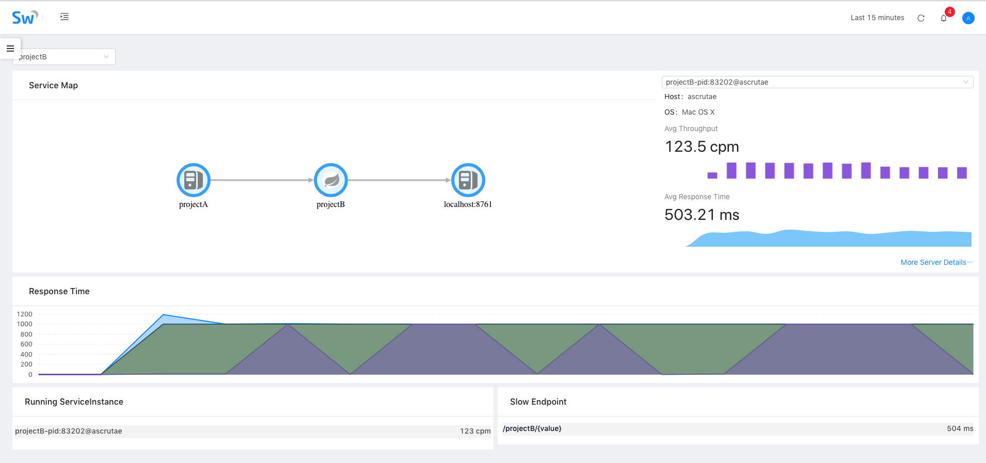Open the alarm notifications bell
The width and height of the screenshot is (986, 463).
click(944, 18)
